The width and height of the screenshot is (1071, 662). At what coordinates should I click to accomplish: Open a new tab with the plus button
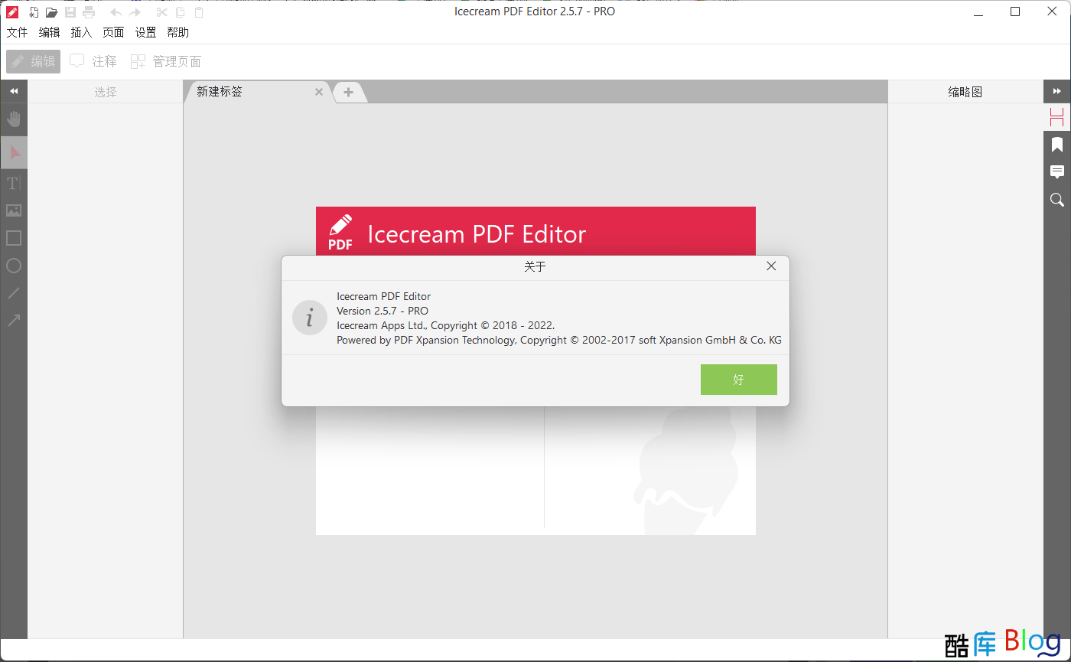click(350, 92)
